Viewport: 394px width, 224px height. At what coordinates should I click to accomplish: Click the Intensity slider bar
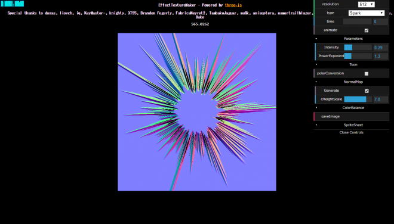358,48
